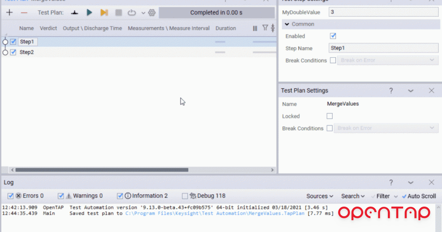442x232 pixels.
Task: Open the column filter funnel icon
Action: (264, 28)
